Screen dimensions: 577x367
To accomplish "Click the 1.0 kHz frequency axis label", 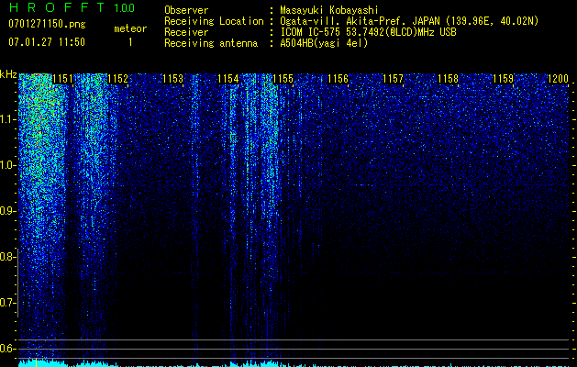I will point(7,165).
